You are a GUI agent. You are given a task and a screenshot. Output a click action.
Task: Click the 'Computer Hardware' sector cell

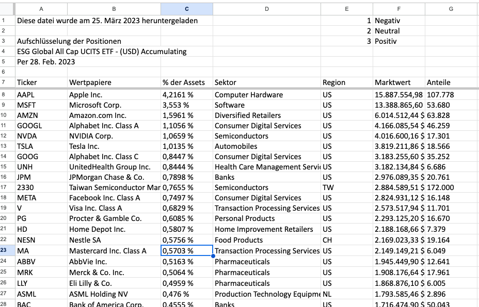point(267,95)
